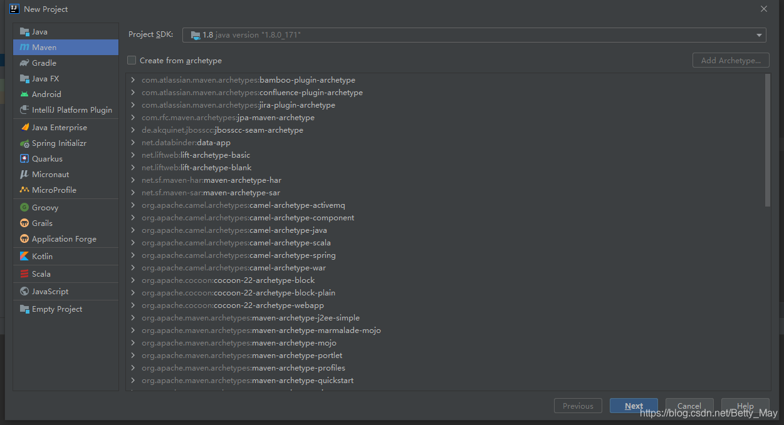784x425 pixels.
Task: Enable Create from archetype checkbox
Action: (x=132, y=61)
